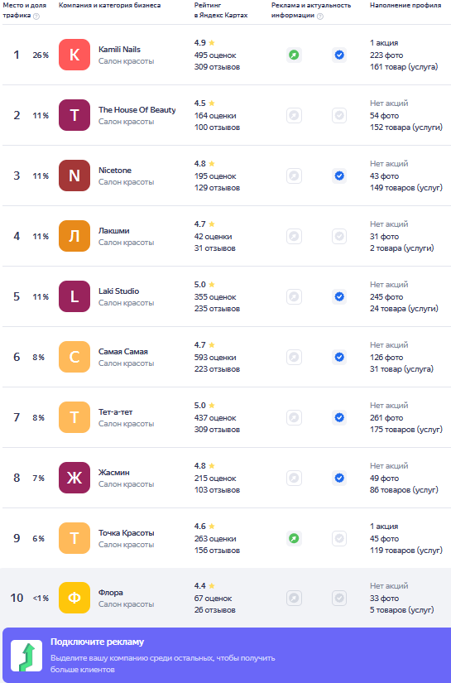Click the green arrow icon in advertising banner

point(26,656)
